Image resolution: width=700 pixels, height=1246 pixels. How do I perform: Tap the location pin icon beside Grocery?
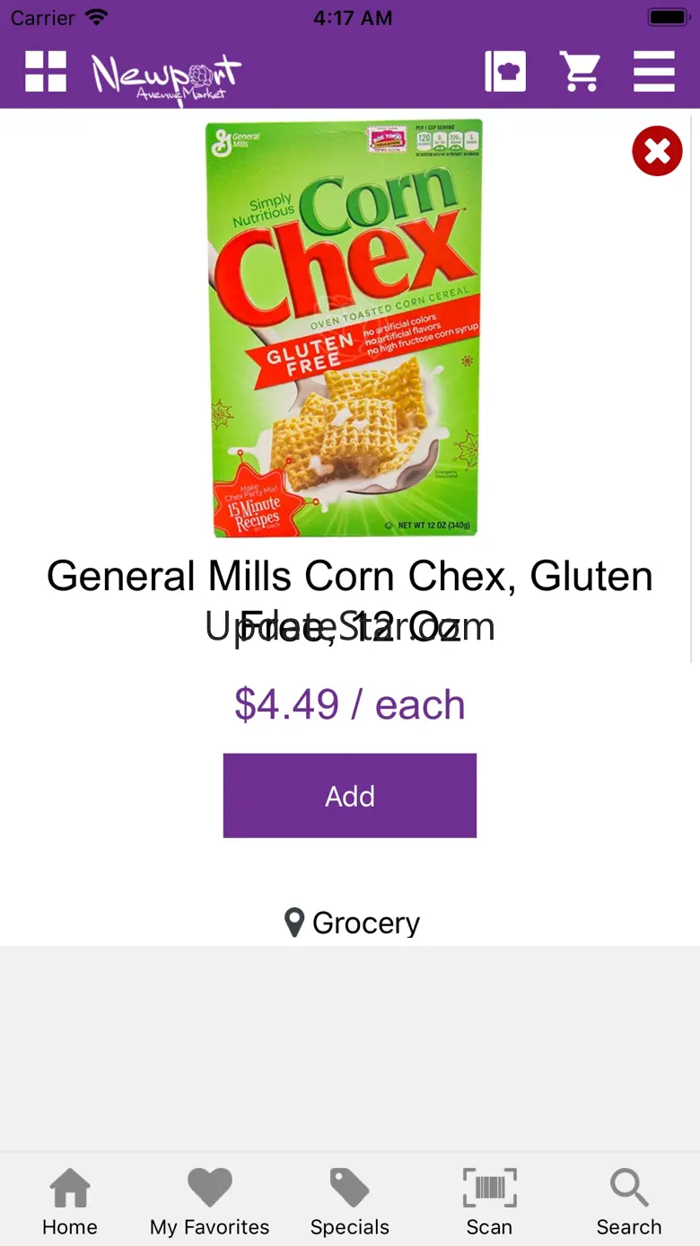coord(293,923)
